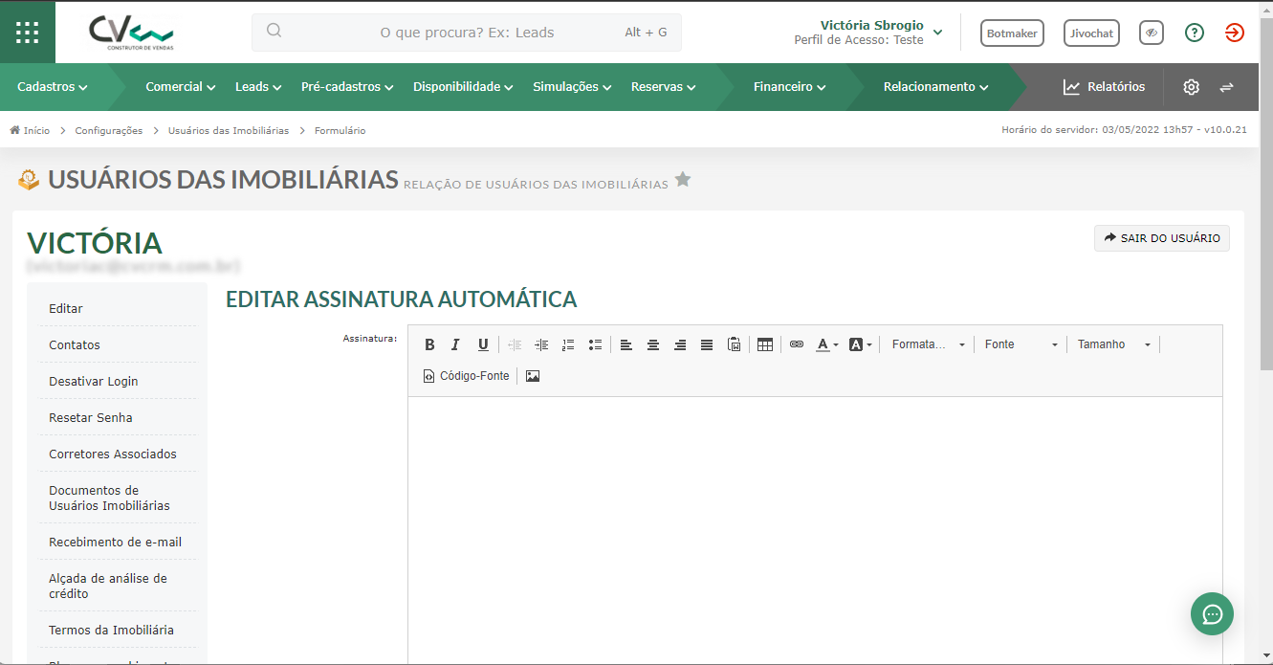Click the help question mark icon
Screen dimensions: 1273x665
pyautogui.click(x=1195, y=33)
